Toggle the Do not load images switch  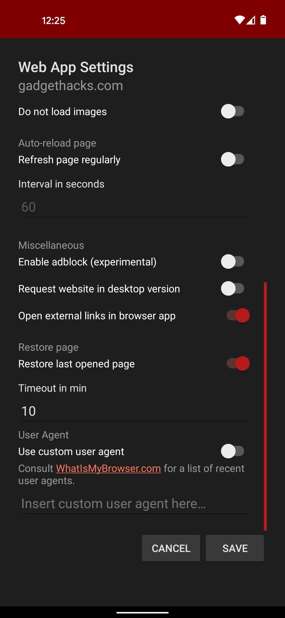(232, 111)
